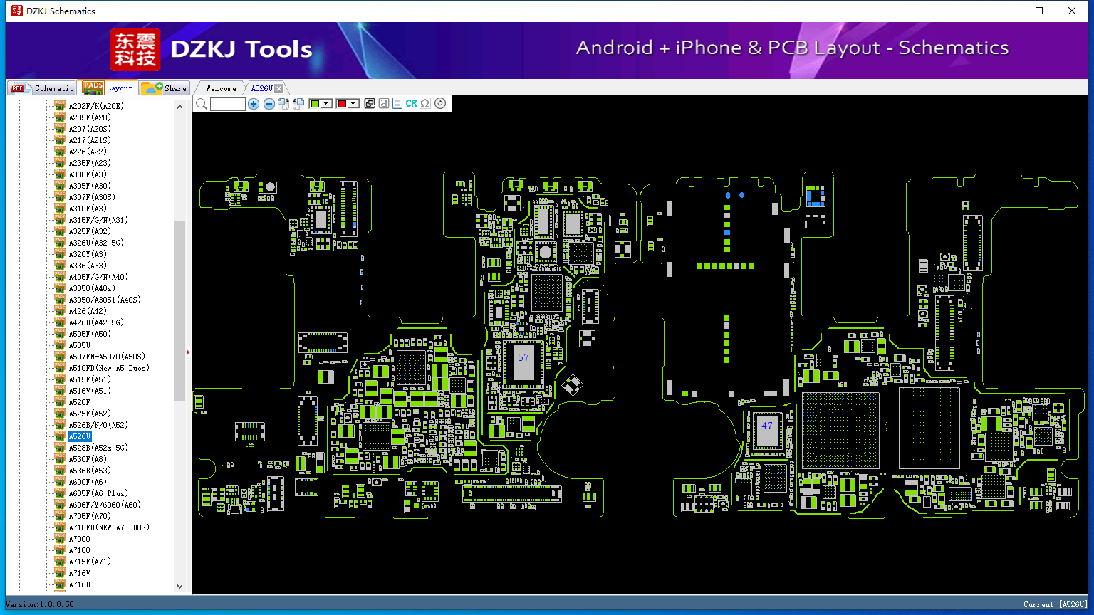Click the DZKJ Schematics title bar icon
This screenshot has width=1094, height=615.
point(17,11)
